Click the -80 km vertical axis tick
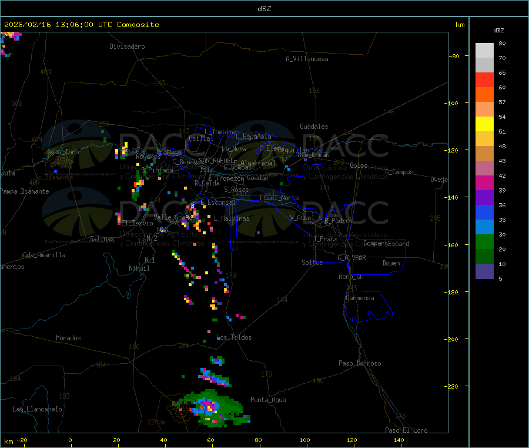 (x=454, y=56)
